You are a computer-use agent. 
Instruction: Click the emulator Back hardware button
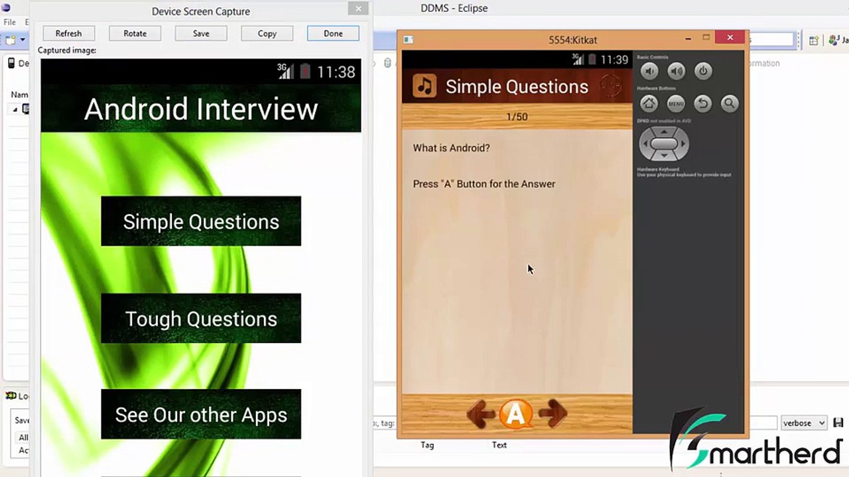pos(703,103)
